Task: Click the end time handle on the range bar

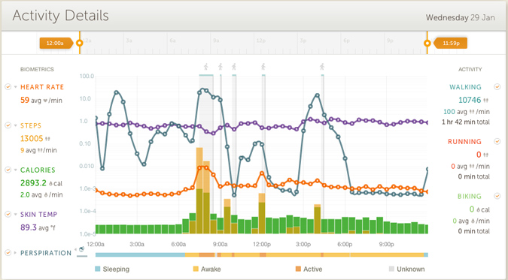Action: (x=427, y=43)
